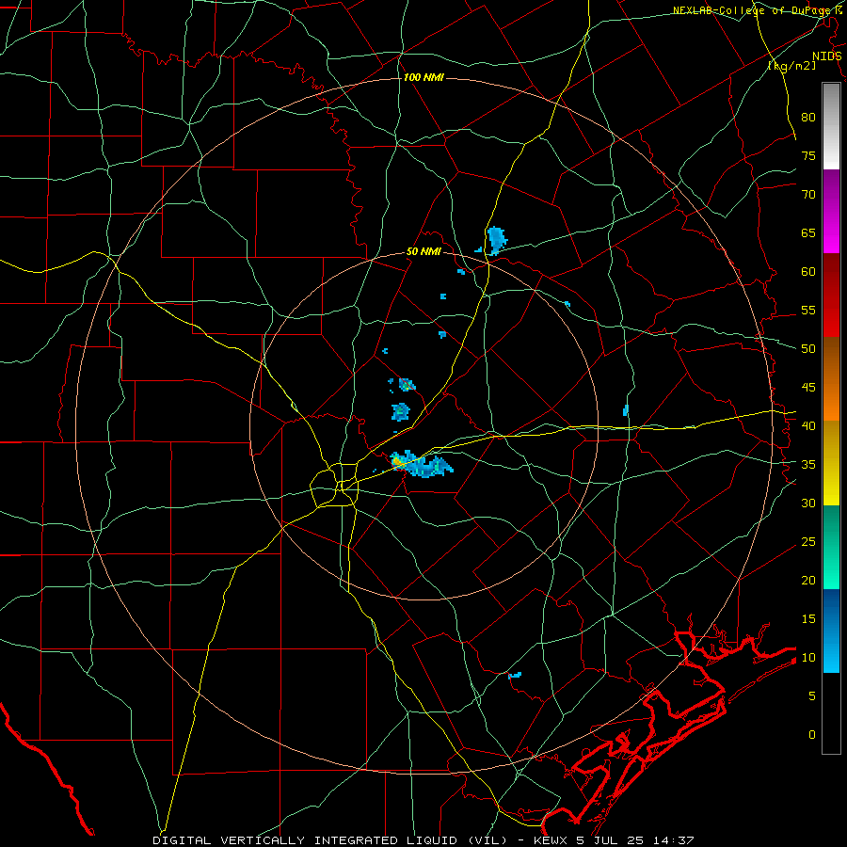This screenshot has height=847, width=847.
Task: Click the largest radar echo east of the city loop
Action: 421,464
